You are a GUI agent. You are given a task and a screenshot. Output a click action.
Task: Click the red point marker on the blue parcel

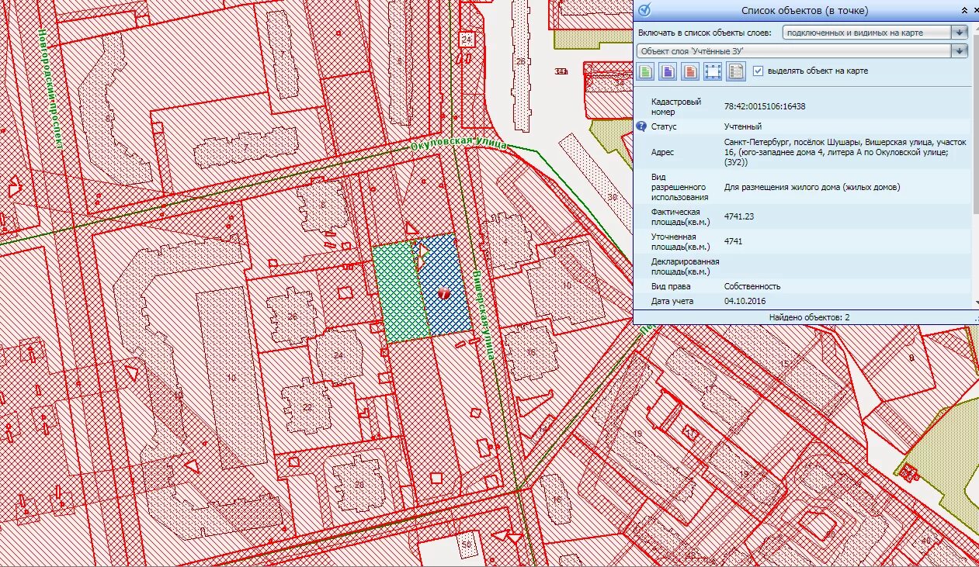(x=443, y=293)
